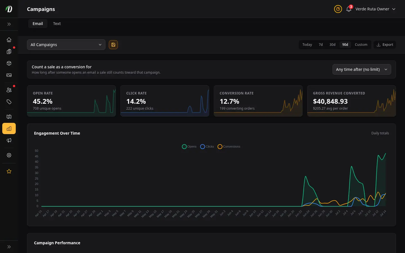Open the open-book sidebar icon

(9, 117)
